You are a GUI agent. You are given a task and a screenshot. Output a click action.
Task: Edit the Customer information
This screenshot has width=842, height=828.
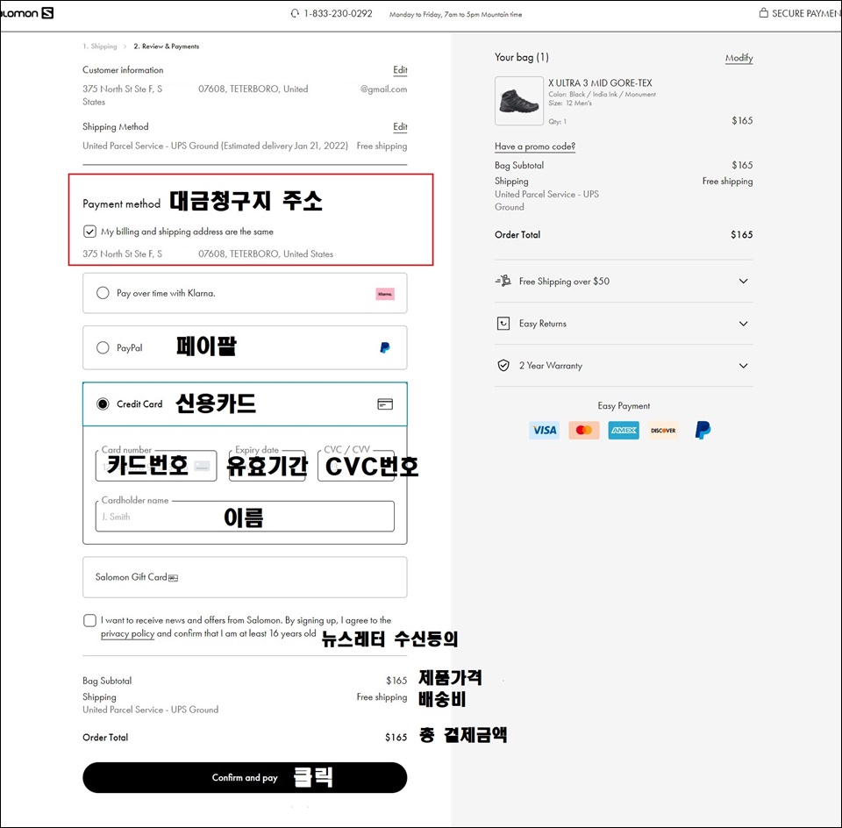coord(400,70)
